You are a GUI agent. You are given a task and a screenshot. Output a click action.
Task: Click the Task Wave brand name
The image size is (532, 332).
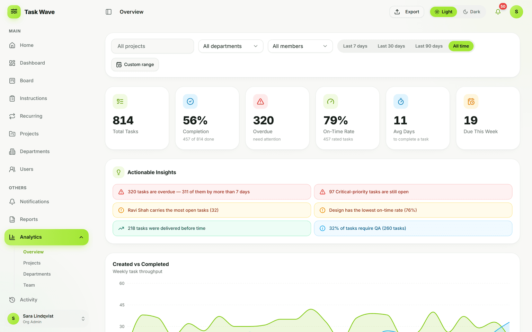(x=39, y=12)
